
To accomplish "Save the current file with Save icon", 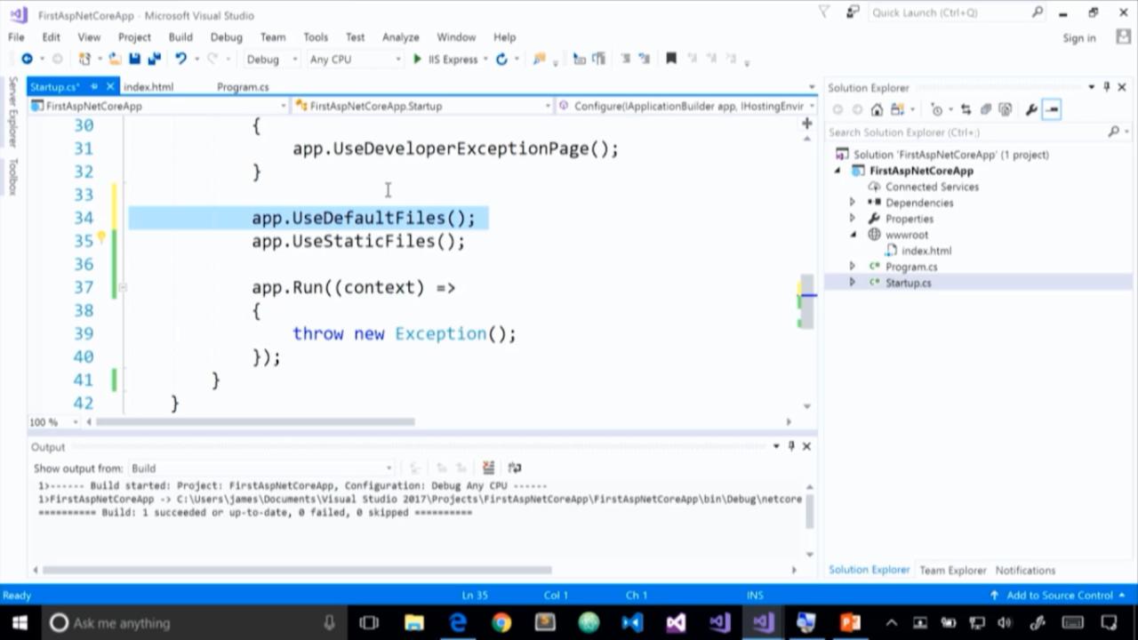I will (x=134, y=59).
